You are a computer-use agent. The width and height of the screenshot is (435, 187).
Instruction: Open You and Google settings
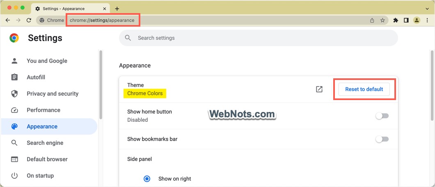49,61
